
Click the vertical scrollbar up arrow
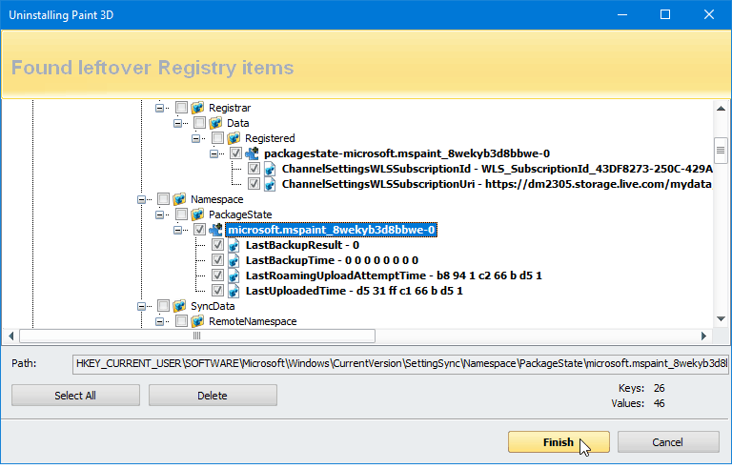(x=721, y=109)
